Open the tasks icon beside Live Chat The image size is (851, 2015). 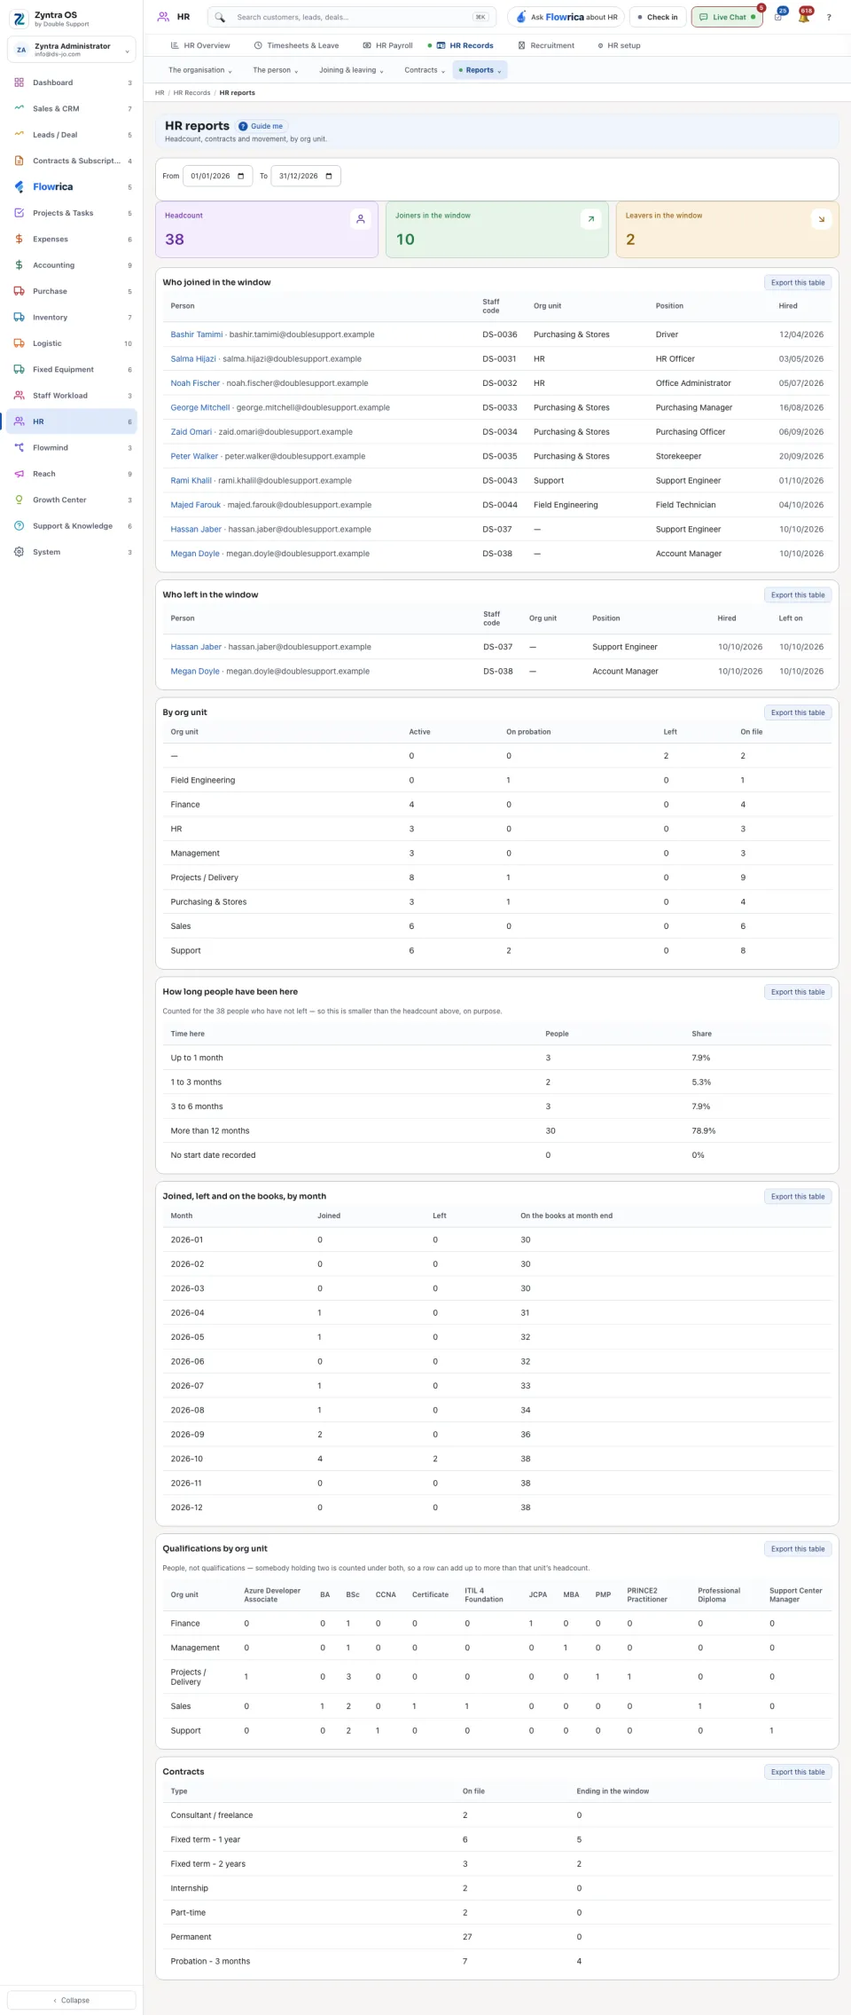[777, 17]
